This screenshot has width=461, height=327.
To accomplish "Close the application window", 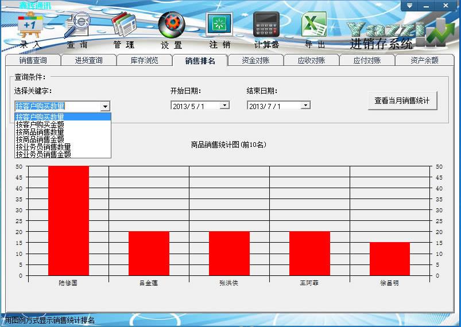I will (x=445, y=6).
